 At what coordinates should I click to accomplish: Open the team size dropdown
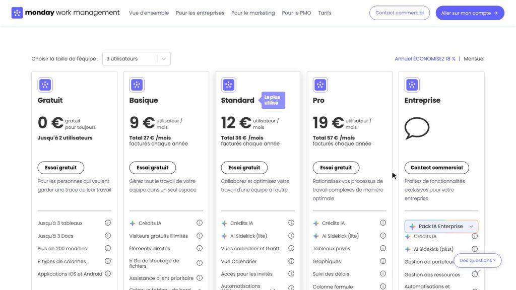tap(136, 59)
